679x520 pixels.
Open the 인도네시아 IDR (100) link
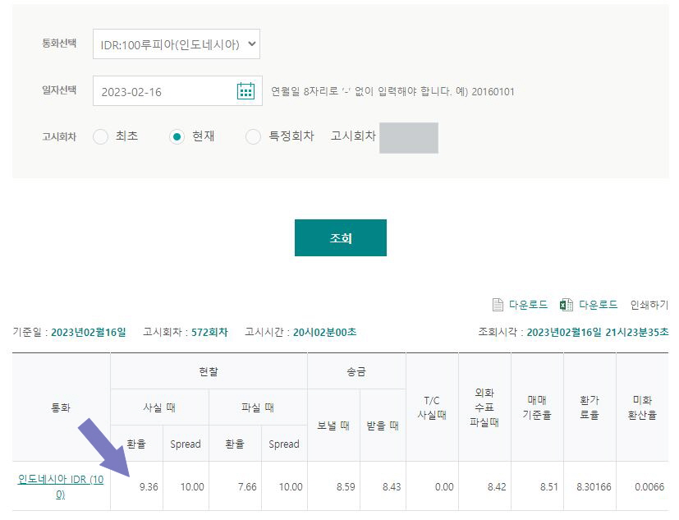pos(61,486)
